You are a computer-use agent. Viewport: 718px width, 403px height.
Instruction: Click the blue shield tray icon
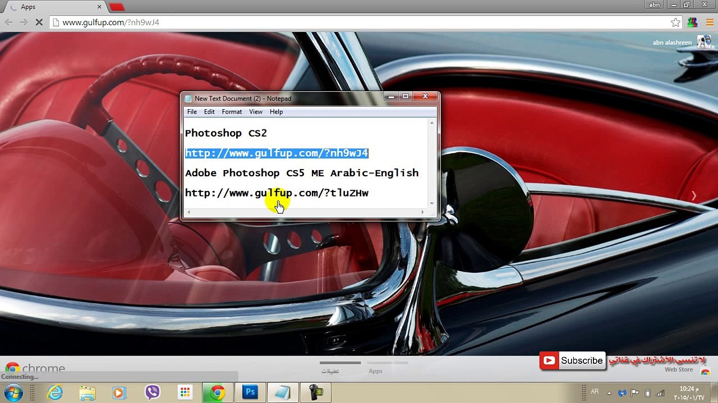click(x=622, y=392)
